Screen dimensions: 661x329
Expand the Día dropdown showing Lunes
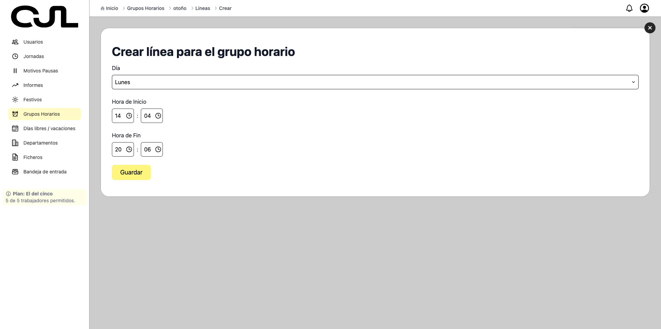coord(375,82)
